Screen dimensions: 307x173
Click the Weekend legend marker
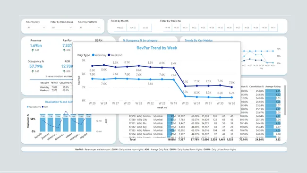109,55
